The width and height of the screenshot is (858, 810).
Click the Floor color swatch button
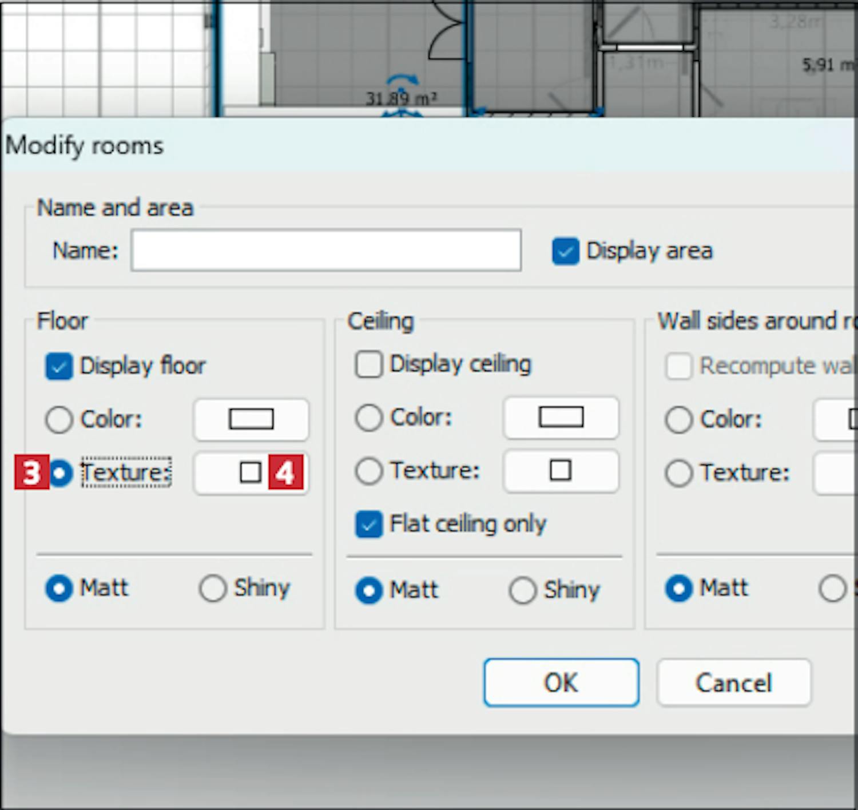coord(251,419)
